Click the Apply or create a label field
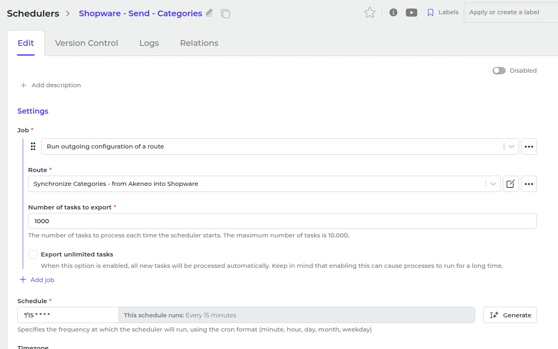The height and width of the screenshot is (349, 558). pyautogui.click(x=511, y=12)
